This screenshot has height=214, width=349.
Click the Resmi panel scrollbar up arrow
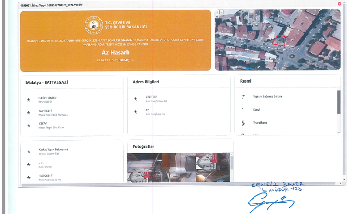339,89
